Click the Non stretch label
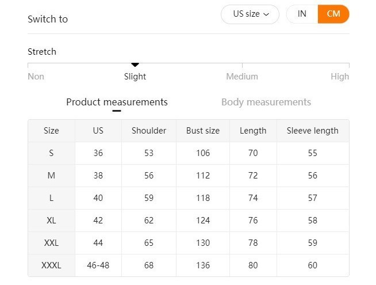 coord(36,77)
